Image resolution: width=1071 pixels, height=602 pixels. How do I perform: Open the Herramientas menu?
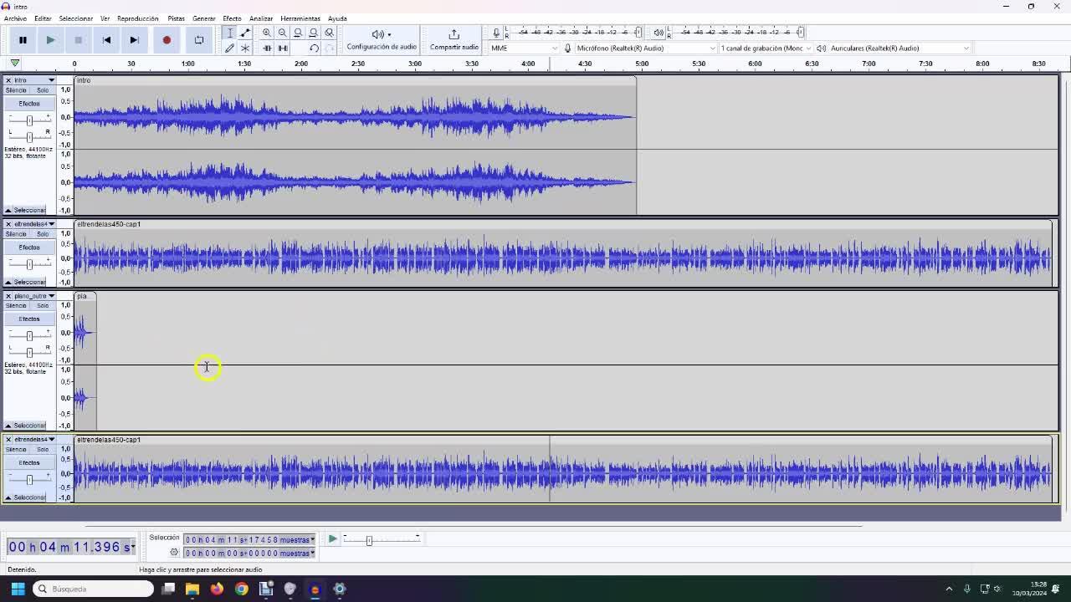pos(300,18)
